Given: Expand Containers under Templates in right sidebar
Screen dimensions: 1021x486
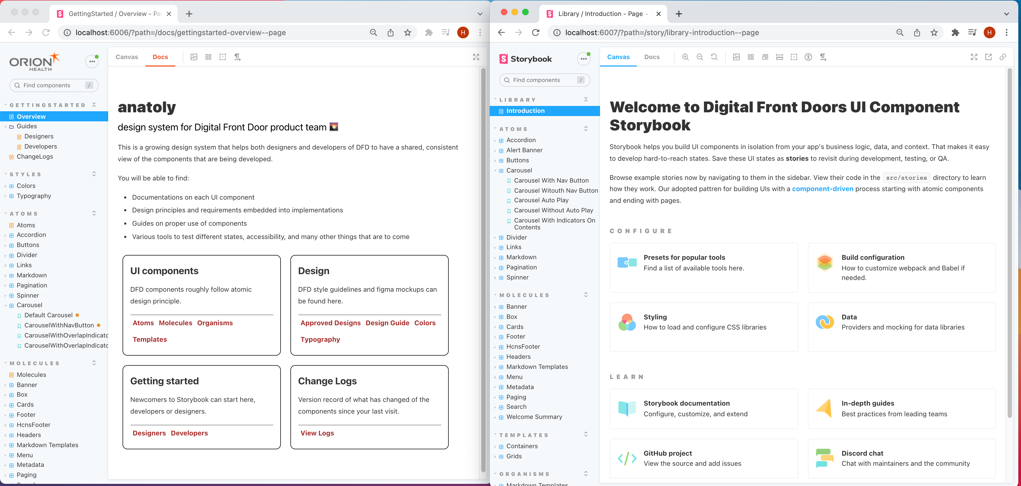Looking at the screenshot, I should tap(522, 446).
